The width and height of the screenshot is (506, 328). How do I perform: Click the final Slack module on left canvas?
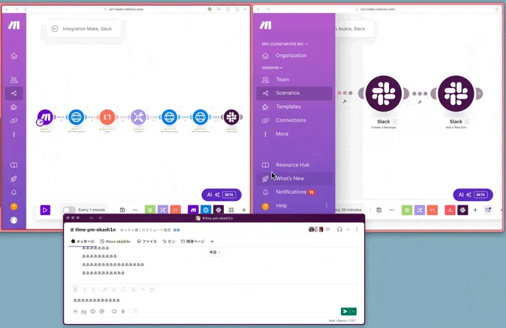pyautogui.click(x=231, y=117)
